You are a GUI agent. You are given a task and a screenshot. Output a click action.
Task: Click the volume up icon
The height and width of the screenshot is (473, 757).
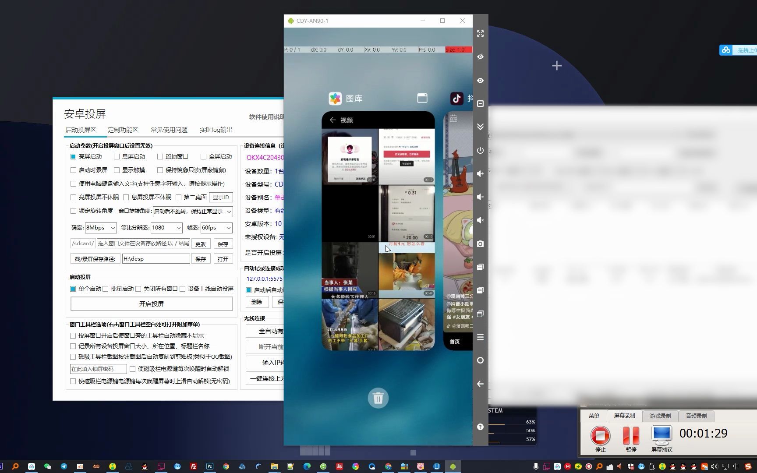(480, 174)
